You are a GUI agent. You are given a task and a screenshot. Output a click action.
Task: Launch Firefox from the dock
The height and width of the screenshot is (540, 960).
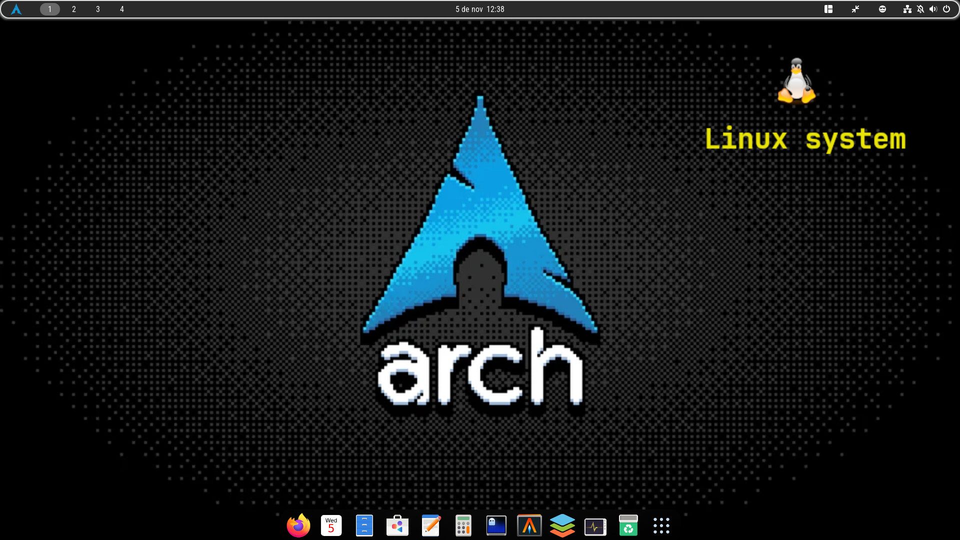click(298, 525)
